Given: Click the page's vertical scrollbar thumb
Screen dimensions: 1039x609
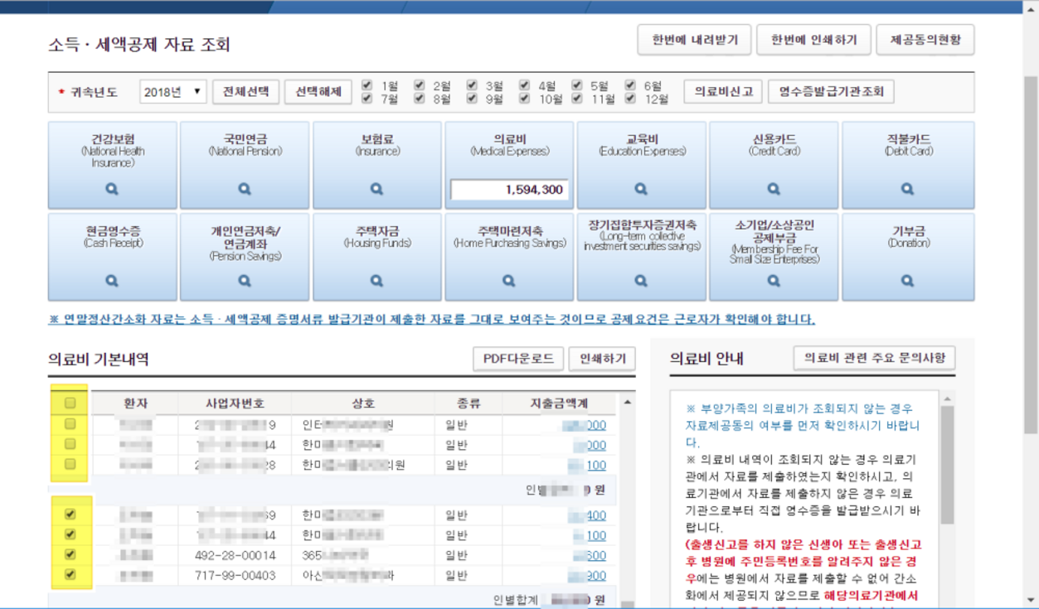Looking at the screenshot, I should (x=1031, y=249).
